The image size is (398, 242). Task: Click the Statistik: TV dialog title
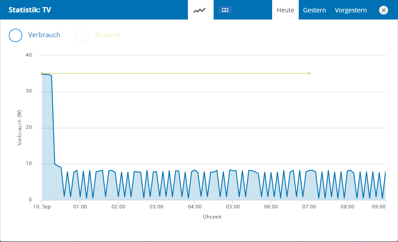[30, 10]
